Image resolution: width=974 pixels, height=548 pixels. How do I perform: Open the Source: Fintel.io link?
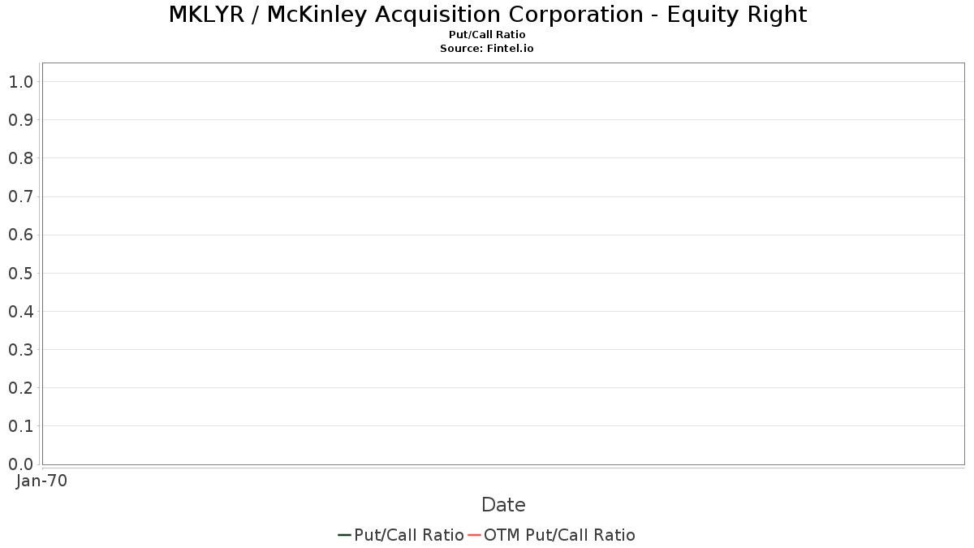(x=487, y=49)
